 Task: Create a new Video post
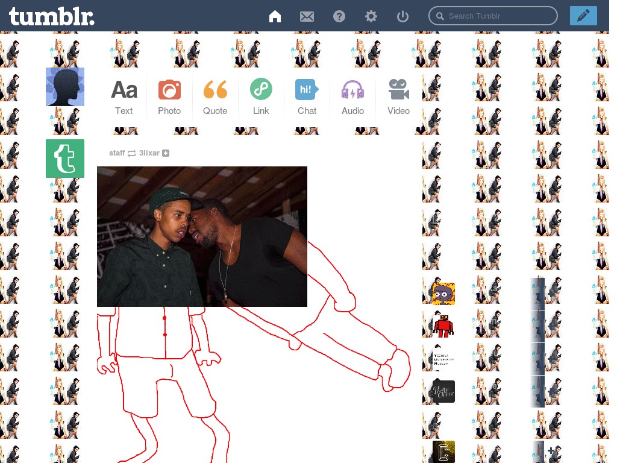(399, 97)
